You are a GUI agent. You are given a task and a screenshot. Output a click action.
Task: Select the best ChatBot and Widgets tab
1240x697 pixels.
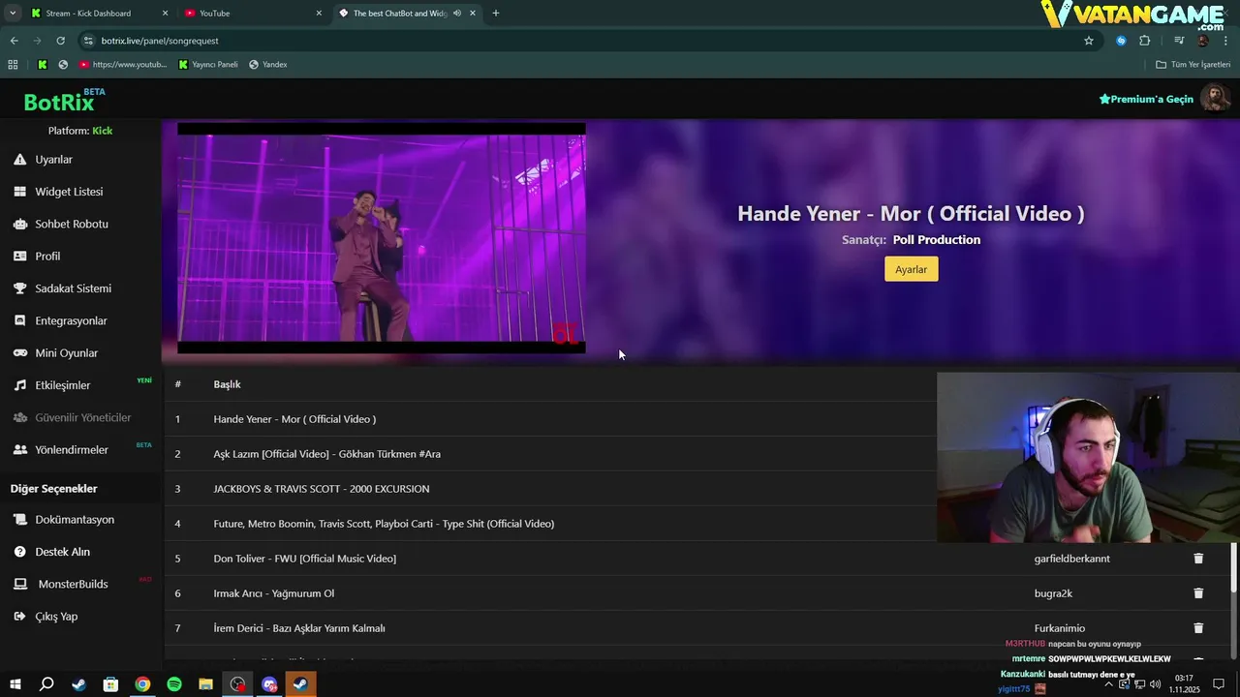(x=407, y=14)
